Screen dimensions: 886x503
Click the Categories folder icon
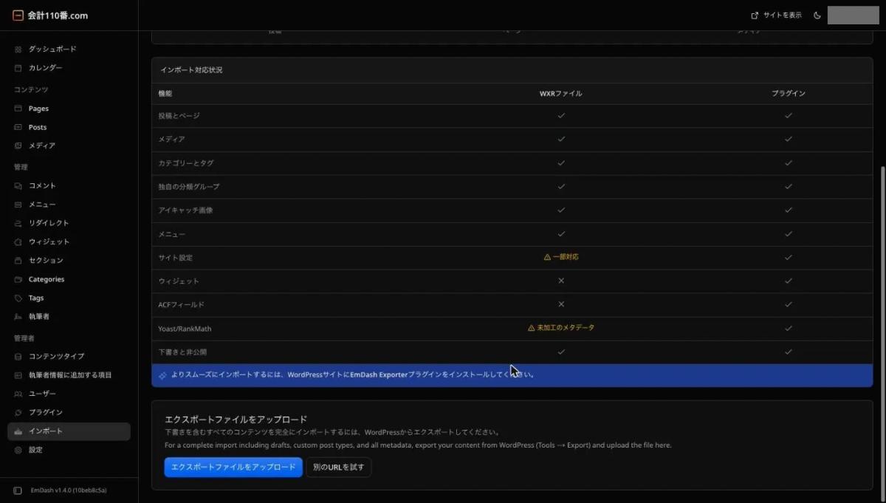18,279
